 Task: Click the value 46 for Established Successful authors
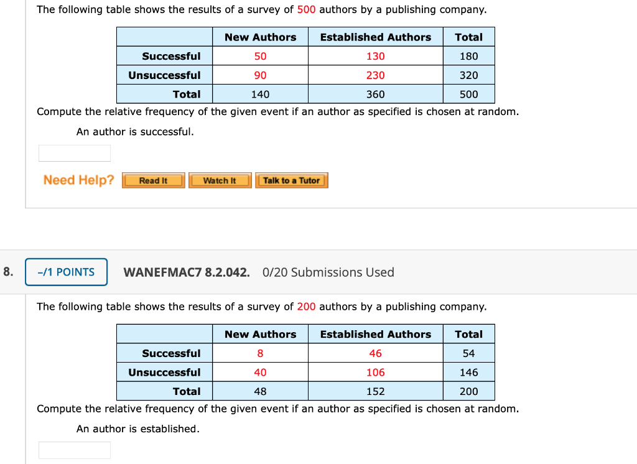(375, 353)
